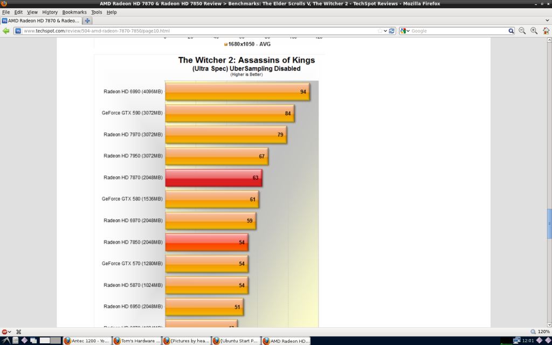Click the Radeon HD 5870 (1024MB) label

[133, 285]
